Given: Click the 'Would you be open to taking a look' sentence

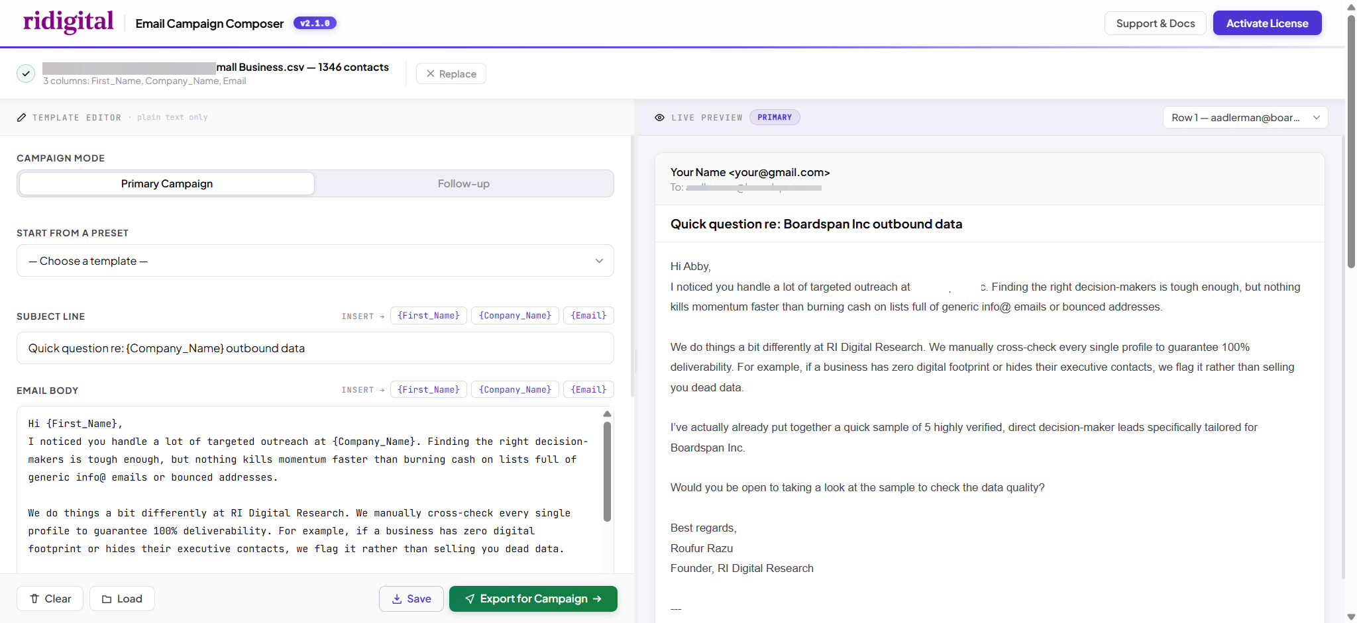Looking at the screenshot, I should pos(857,487).
